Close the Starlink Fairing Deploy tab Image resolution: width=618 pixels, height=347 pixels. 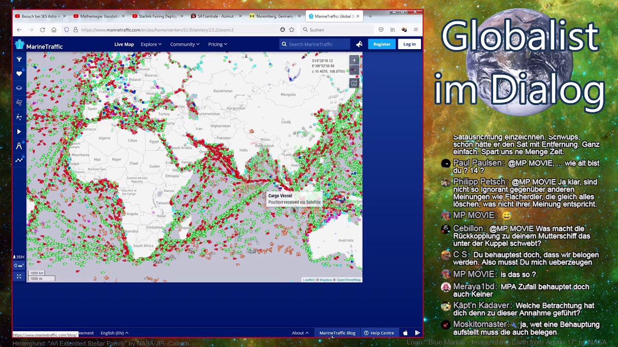click(182, 16)
